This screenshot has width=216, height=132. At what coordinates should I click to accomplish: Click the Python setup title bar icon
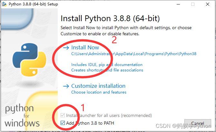4,4
